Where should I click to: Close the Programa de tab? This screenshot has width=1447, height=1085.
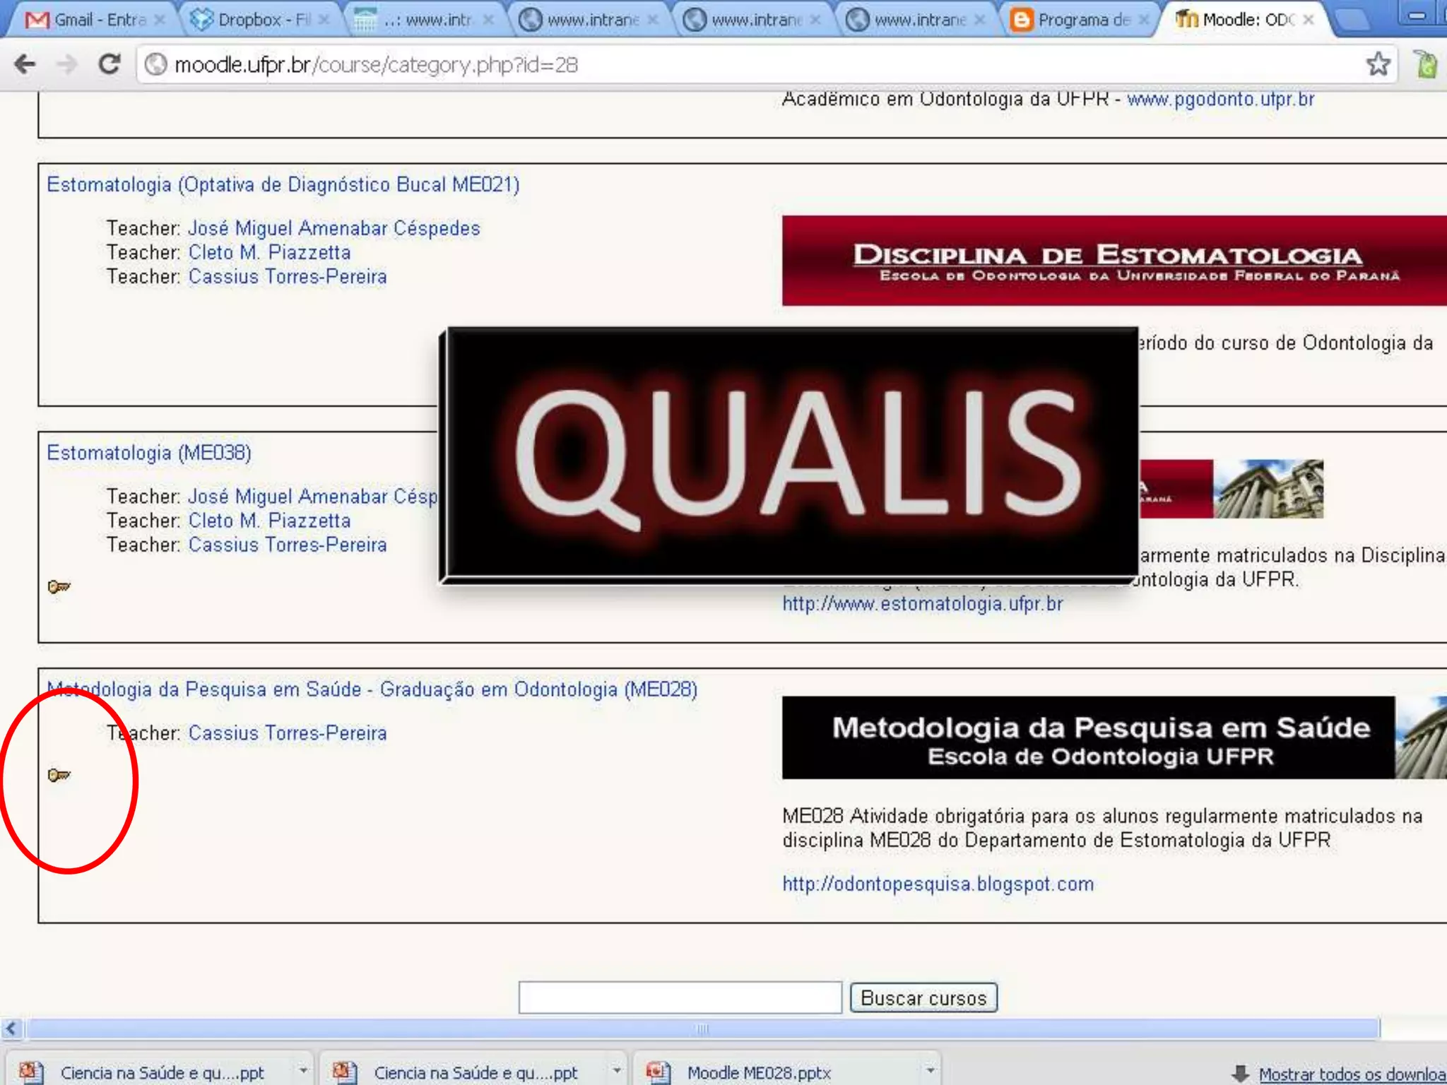[1144, 20]
